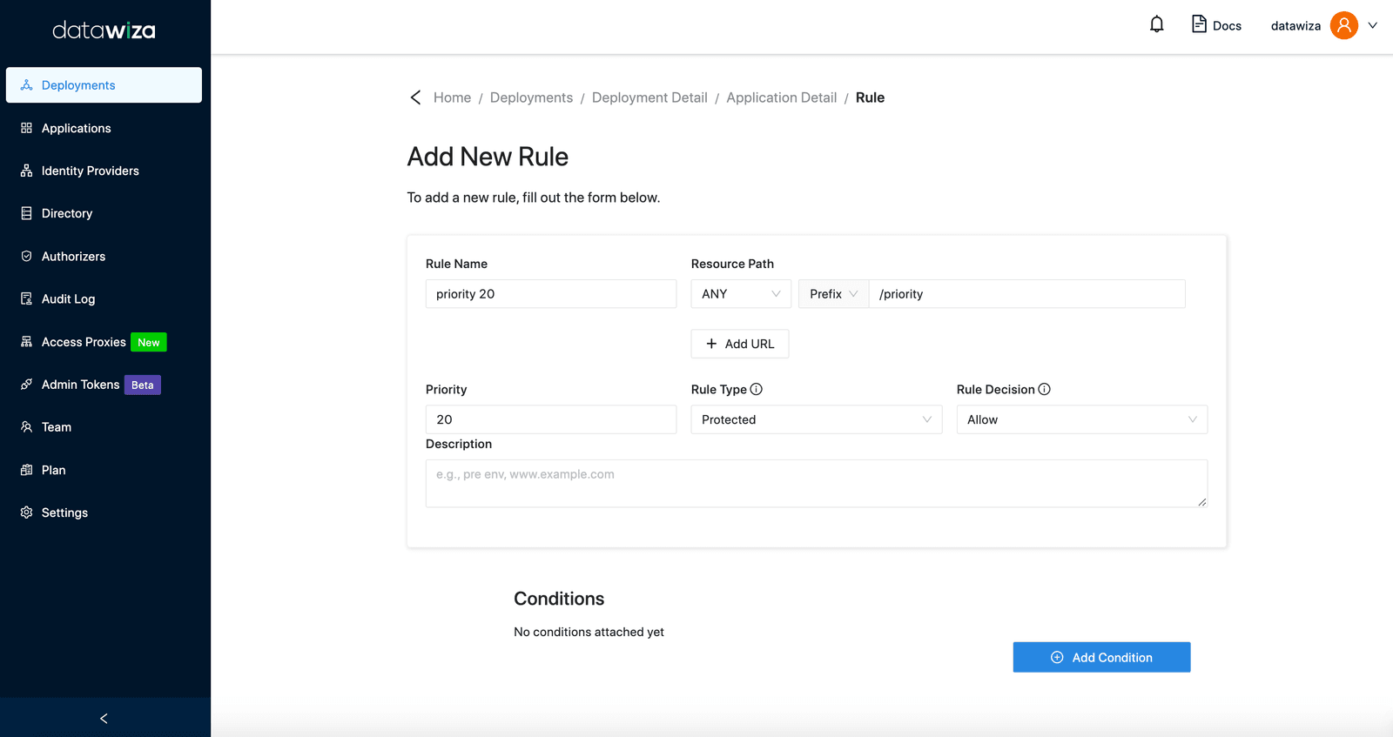Viewport: 1393px width, 737px height.
Task: Click the New badge on Access Proxies
Action: [x=149, y=342]
